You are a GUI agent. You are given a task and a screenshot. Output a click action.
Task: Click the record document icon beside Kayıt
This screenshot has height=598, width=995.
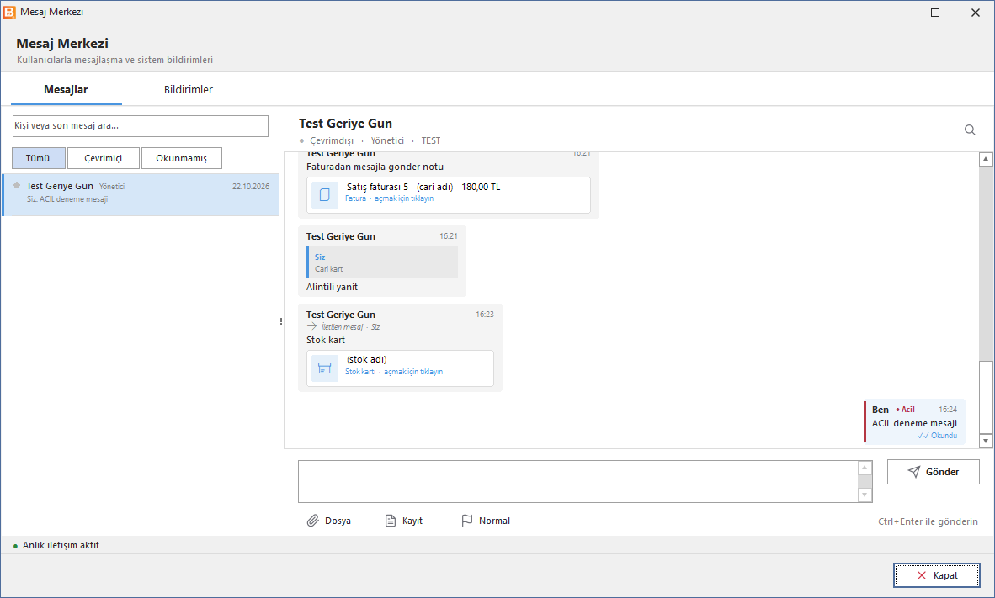click(x=391, y=521)
